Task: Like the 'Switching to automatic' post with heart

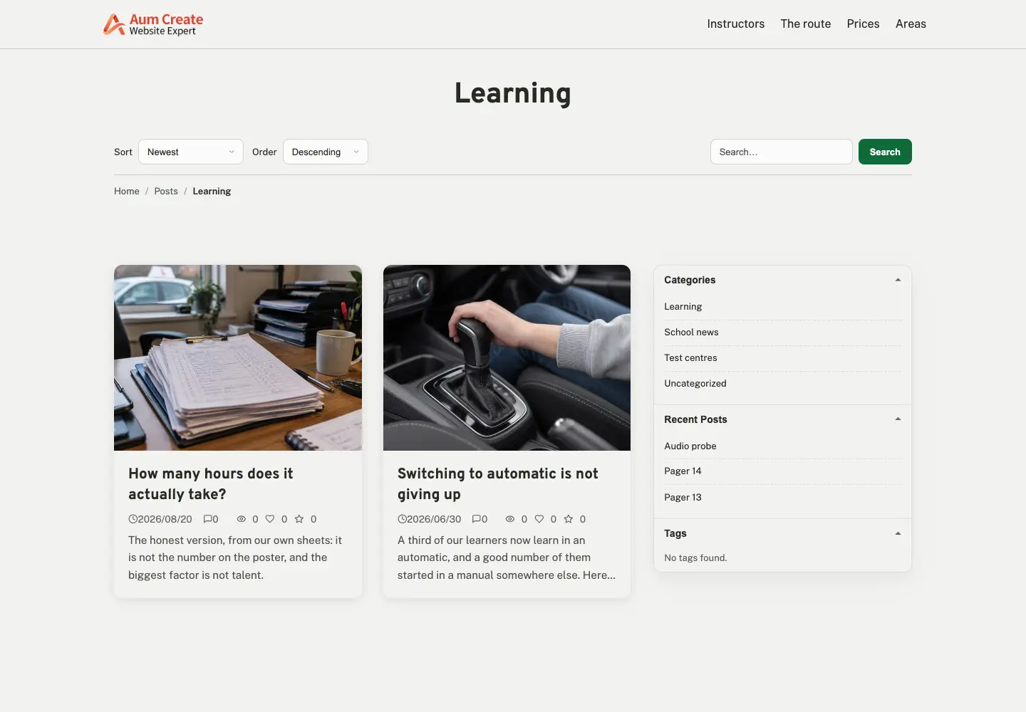Action: tap(539, 519)
